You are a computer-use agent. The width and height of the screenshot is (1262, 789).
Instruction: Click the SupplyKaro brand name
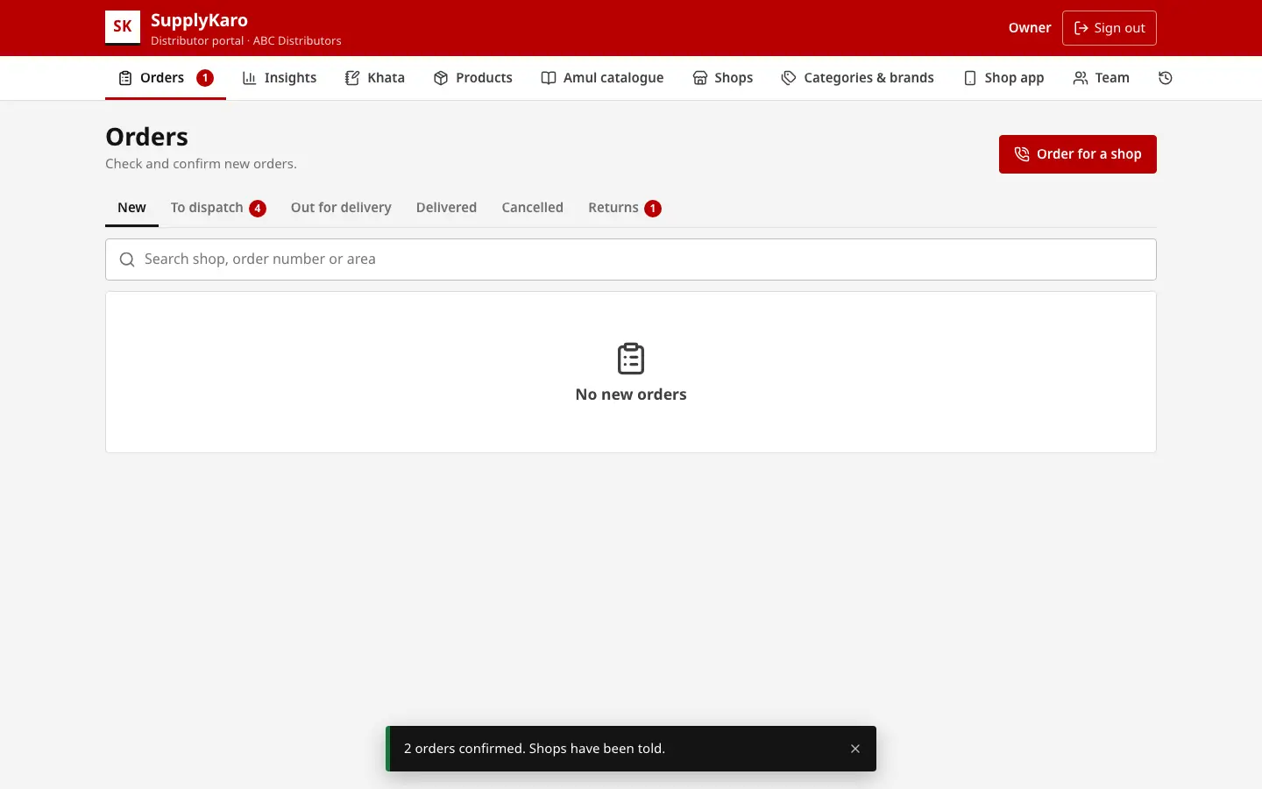tap(199, 20)
